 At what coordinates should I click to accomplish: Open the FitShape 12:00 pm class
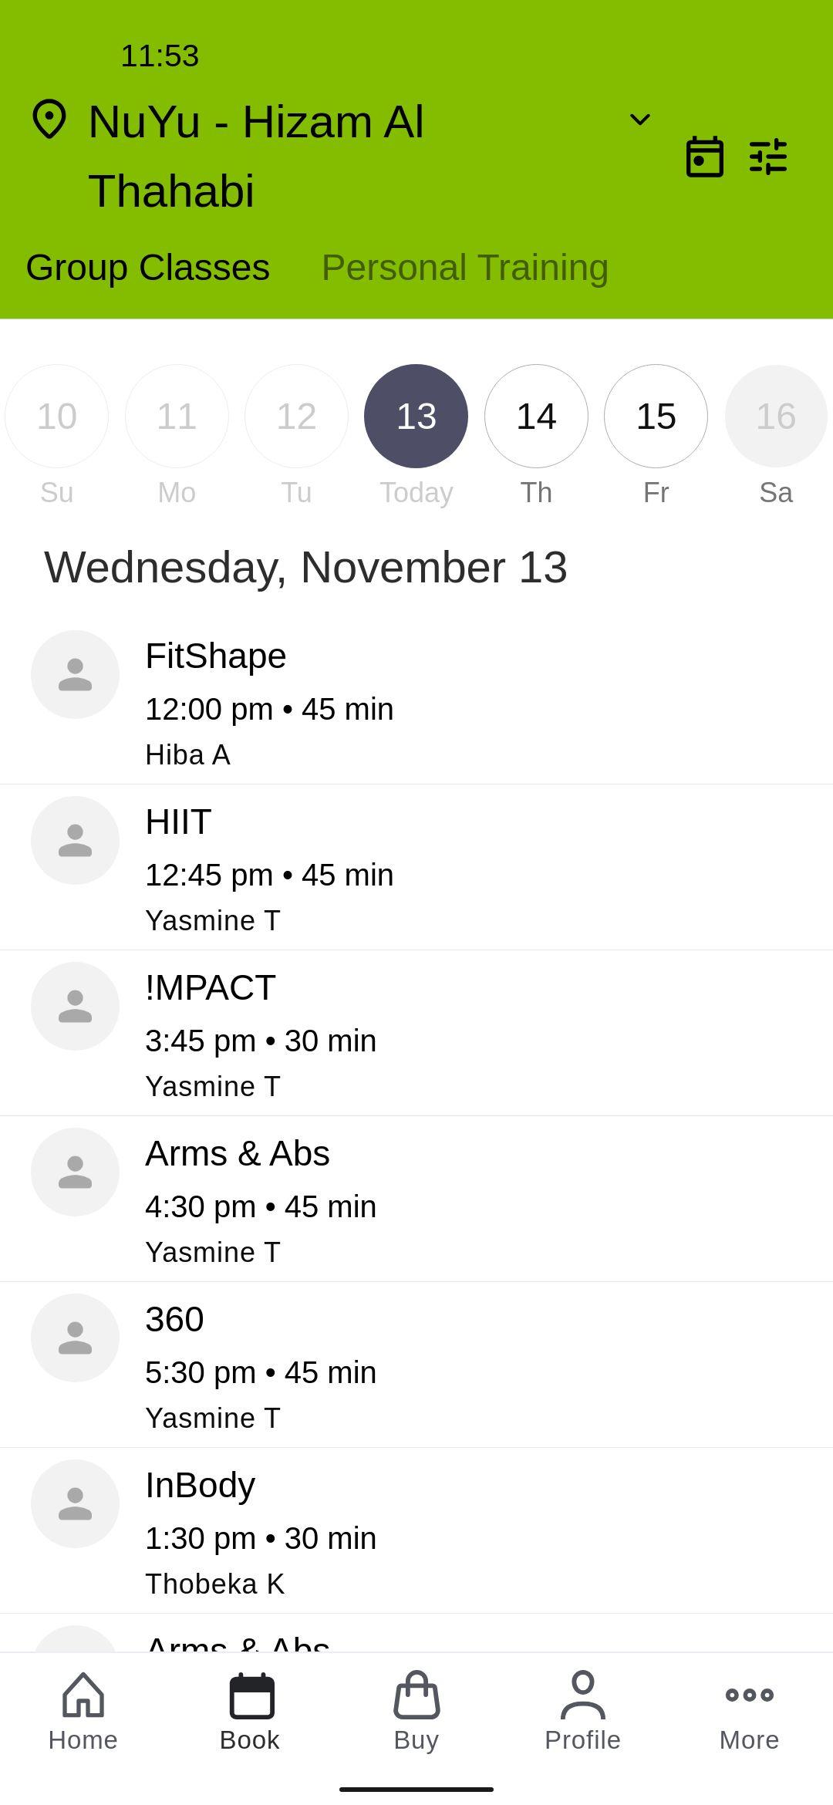click(416, 702)
